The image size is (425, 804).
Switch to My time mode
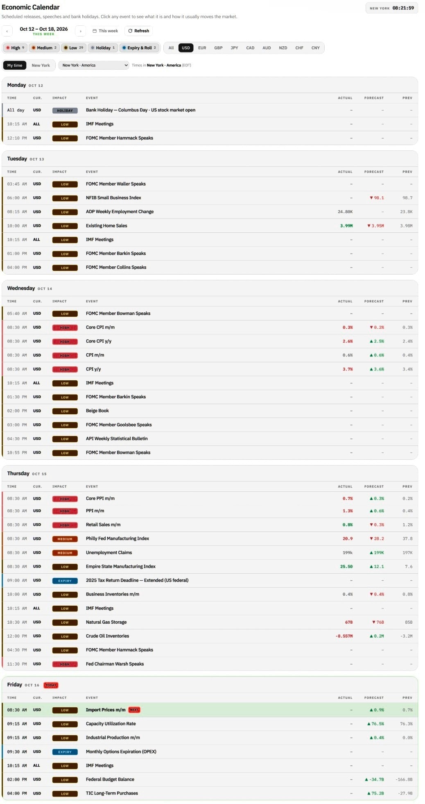click(15, 66)
